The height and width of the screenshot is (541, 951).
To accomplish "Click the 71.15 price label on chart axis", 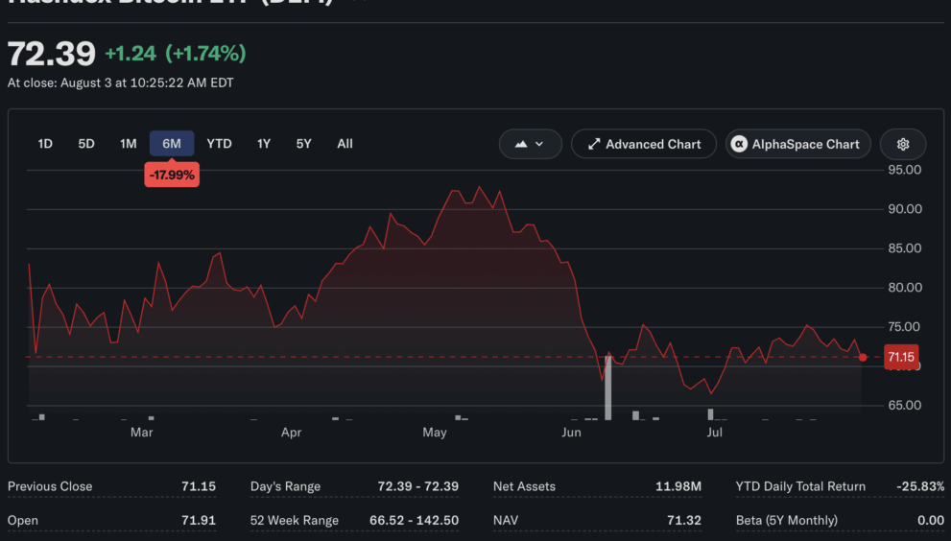I will pyautogui.click(x=901, y=357).
